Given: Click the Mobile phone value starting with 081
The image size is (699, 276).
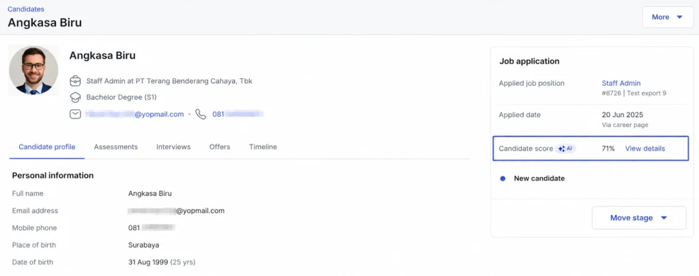Looking at the screenshot, I should click(152, 228).
